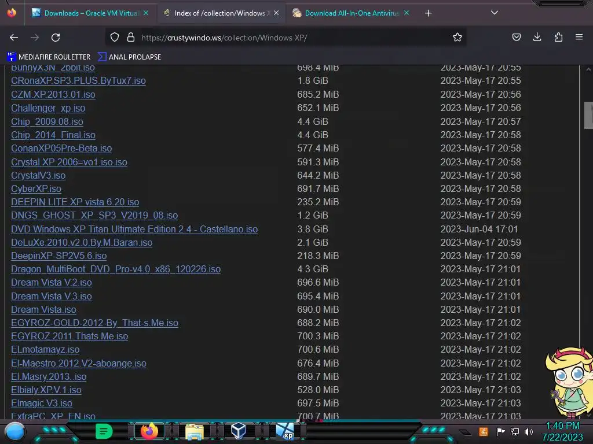Open the network tray icon
Screen dimensions: 593x444
514,431
